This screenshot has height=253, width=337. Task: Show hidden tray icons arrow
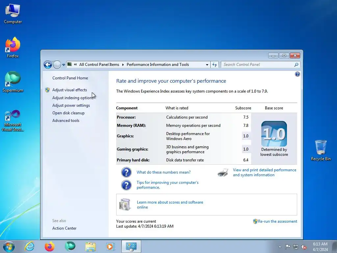280,247
